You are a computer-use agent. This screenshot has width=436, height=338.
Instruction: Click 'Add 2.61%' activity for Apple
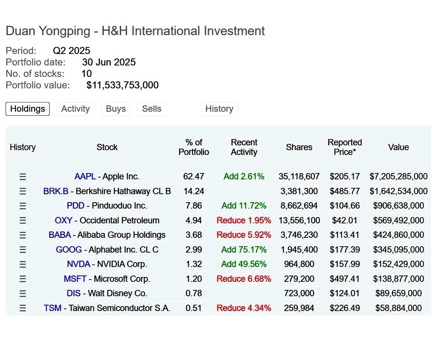(x=244, y=177)
